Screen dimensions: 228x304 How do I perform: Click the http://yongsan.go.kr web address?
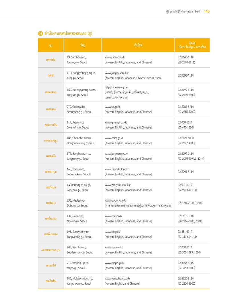[x=116, y=87]
